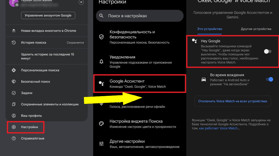Viewport: 279px width, 156px height.
Task: Click the Справка/отзыв label
Action: pyautogui.click(x=33, y=138)
